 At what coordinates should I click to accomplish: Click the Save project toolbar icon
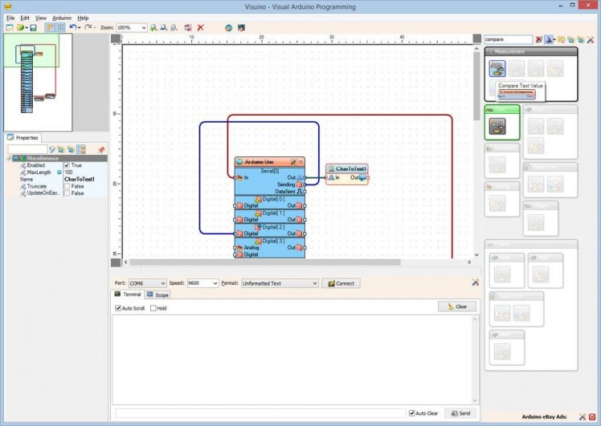tap(33, 27)
